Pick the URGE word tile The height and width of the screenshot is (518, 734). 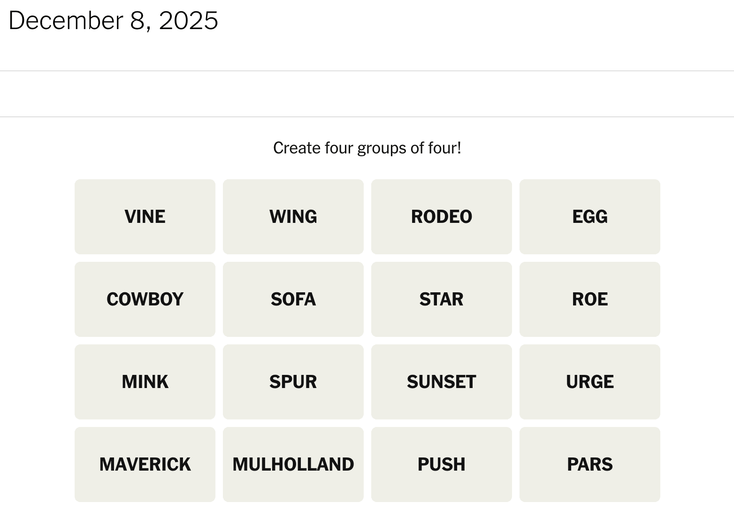click(589, 382)
